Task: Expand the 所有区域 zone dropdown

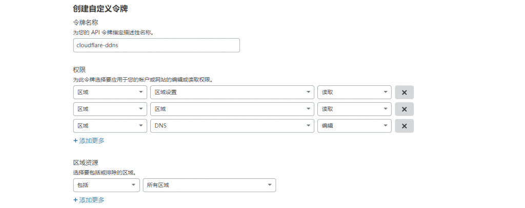Action: (x=209, y=185)
